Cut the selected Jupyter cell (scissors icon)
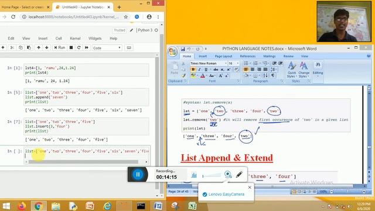This screenshot has width=375, height=211. 12,47
